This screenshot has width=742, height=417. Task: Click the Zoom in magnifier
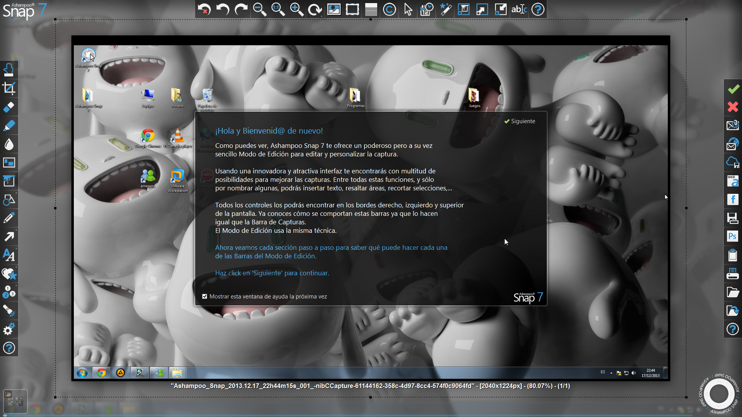point(296,9)
